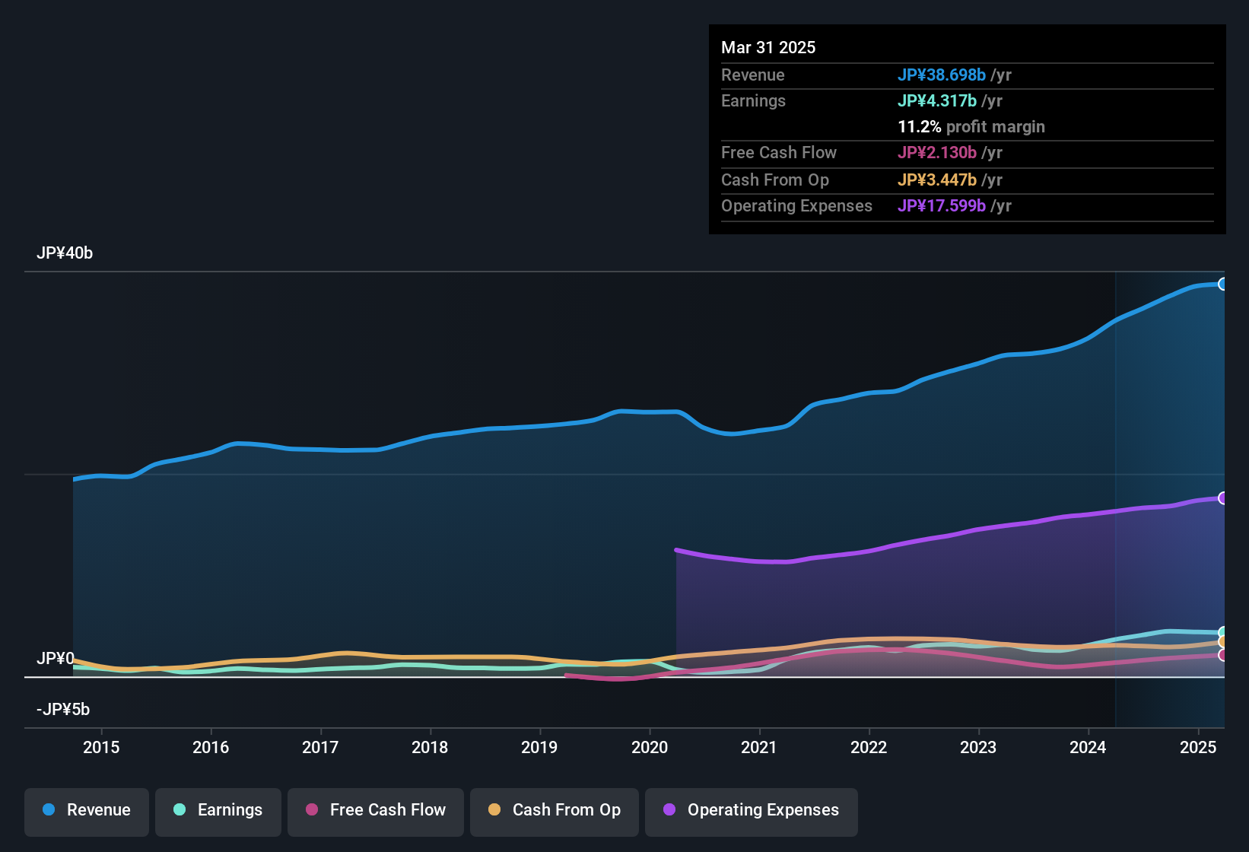Click the teal Earnings legend dot icon

point(180,810)
